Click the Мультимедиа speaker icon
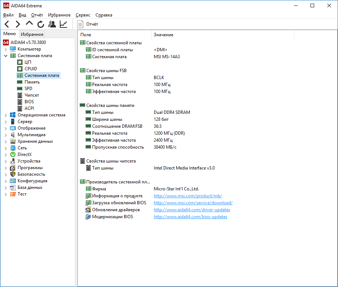 point(13,135)
